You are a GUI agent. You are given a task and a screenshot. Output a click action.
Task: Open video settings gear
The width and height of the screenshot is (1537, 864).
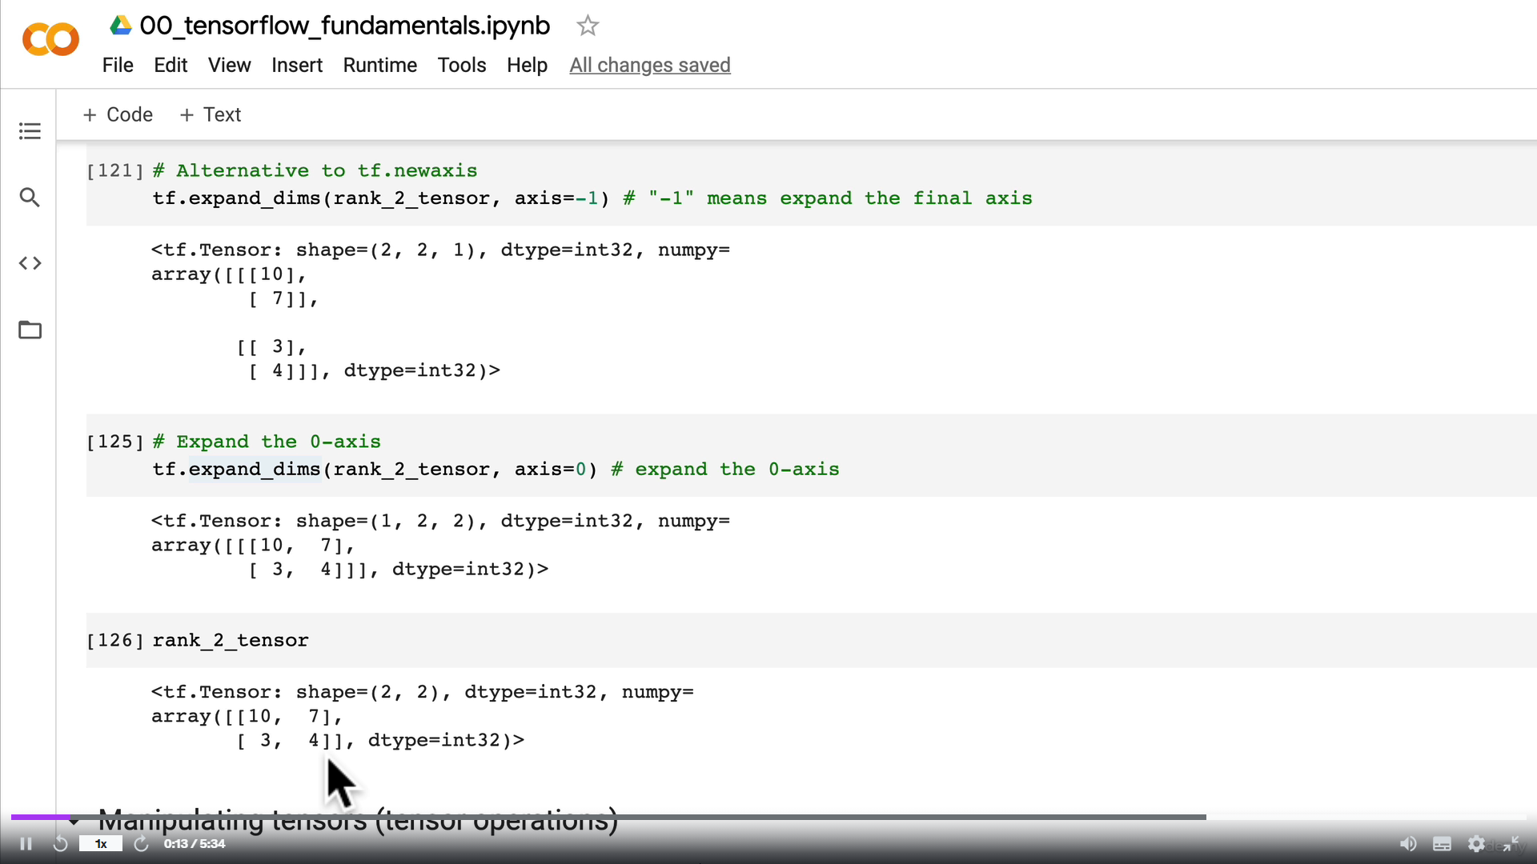coord(1476,844)
